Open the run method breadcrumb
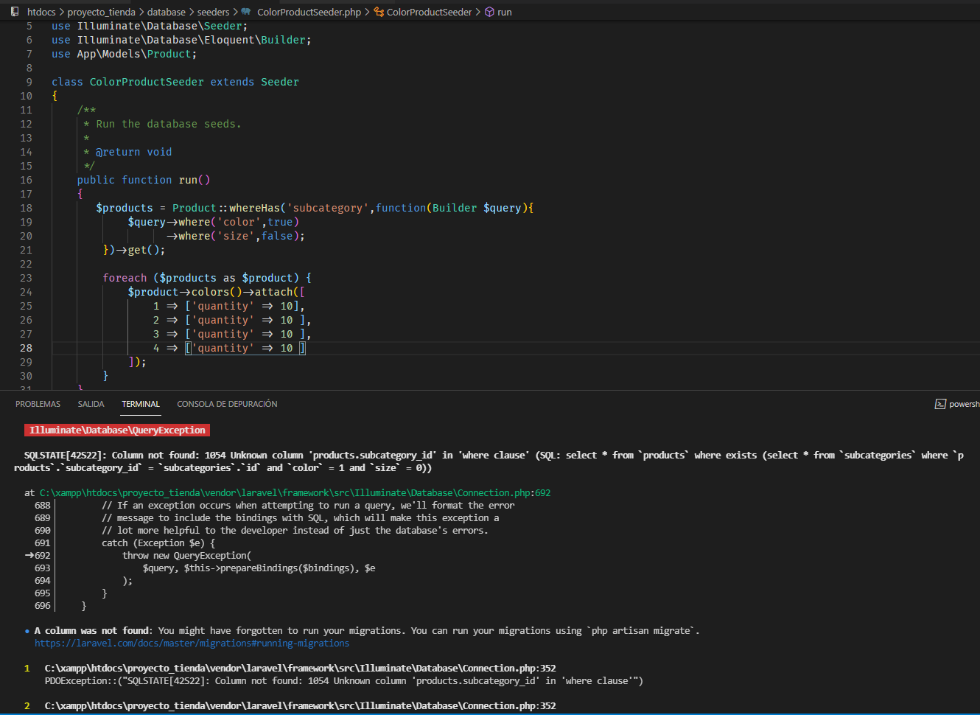Image resolution: width=980 pixels, height=715 pixels. pyautogui.click(x=505, y=12)
